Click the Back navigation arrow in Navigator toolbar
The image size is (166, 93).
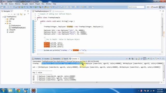click(9, 14)
